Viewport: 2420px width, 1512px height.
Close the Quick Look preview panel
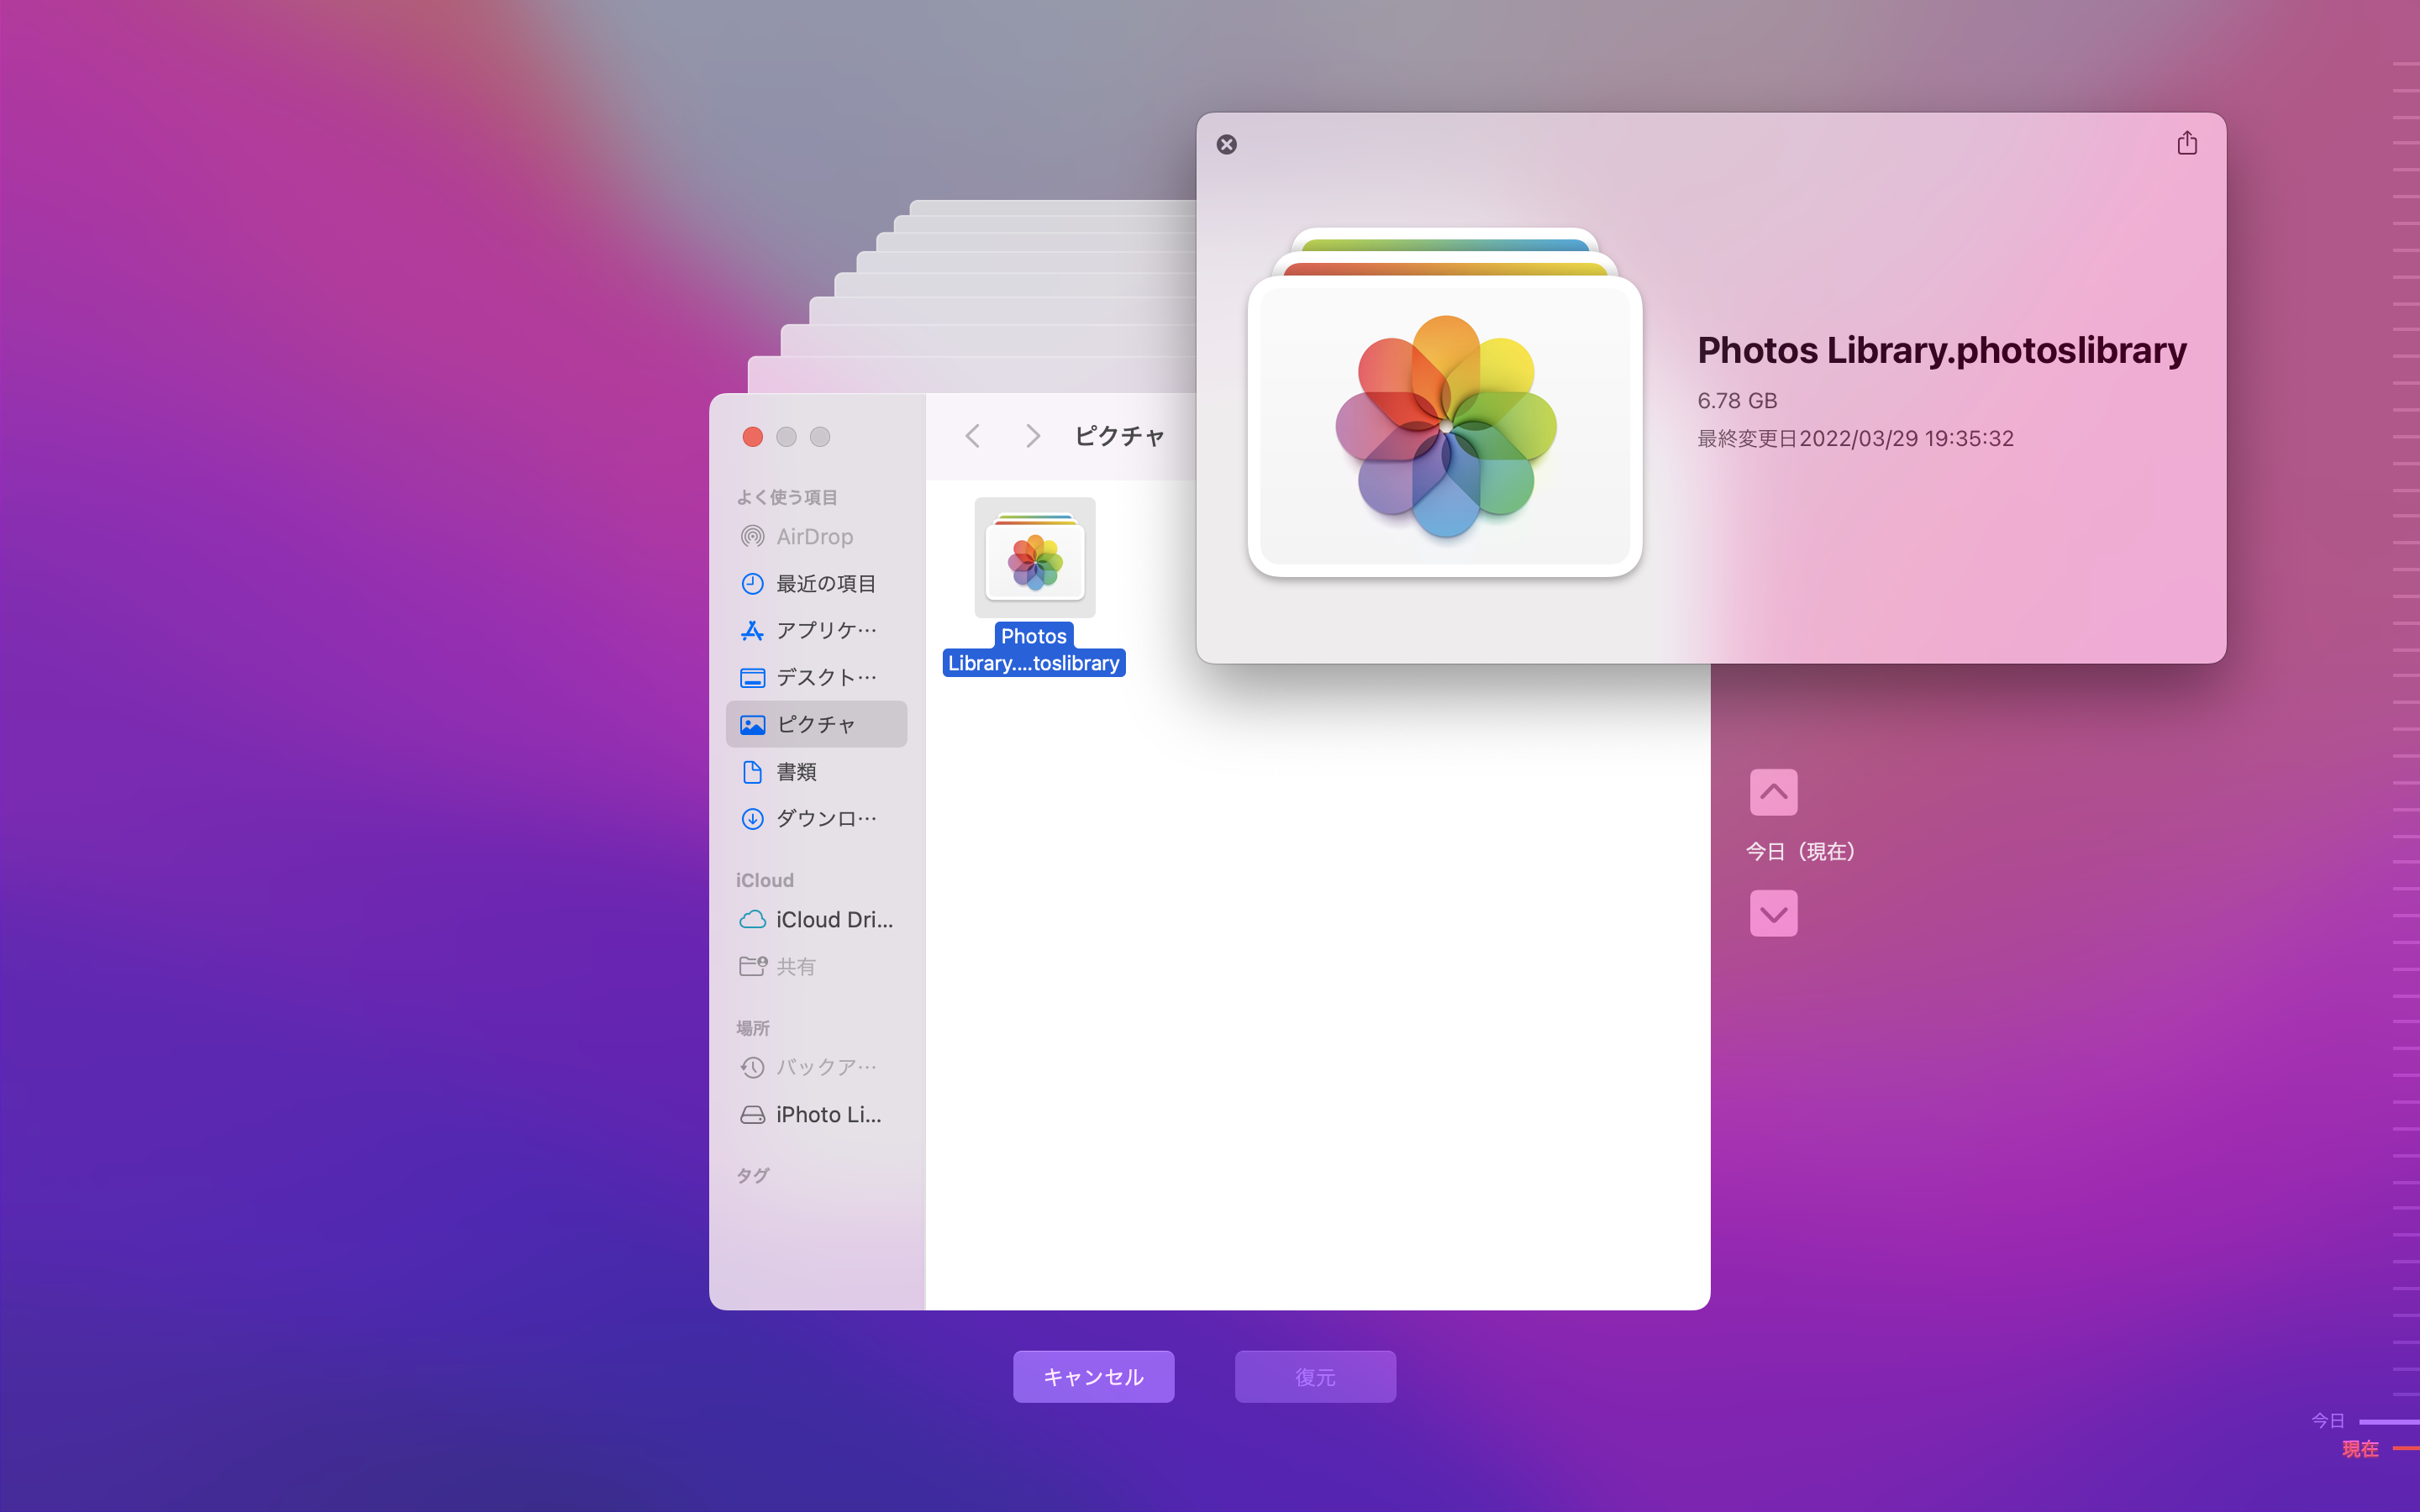[1226, 144]
